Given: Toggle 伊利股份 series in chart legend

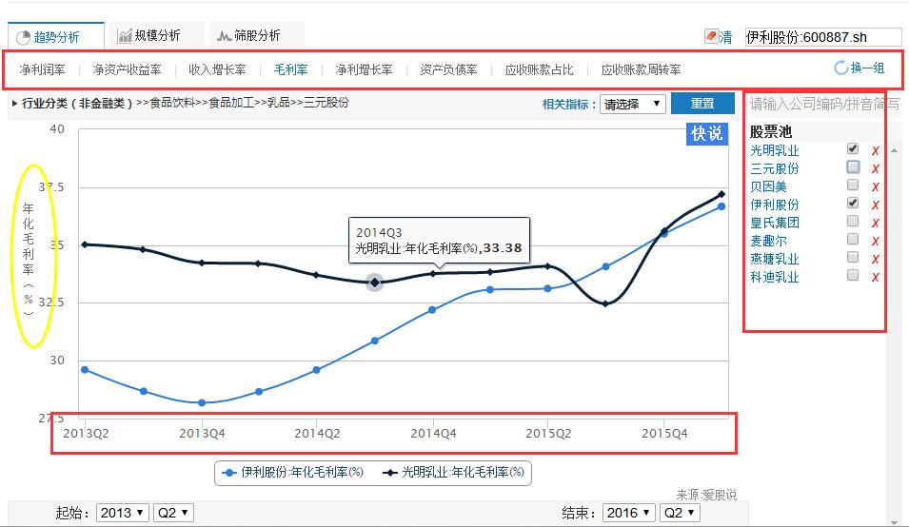Looking at the screenshot, I should click(x=294, y=473).
